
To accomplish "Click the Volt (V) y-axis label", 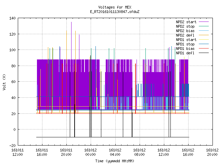I will click(x=4, y=82).
